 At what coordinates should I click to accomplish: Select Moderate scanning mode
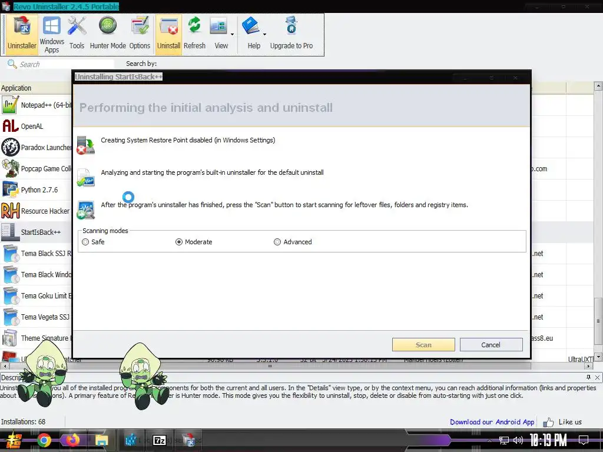pyautogui.click(x=194, y=242)
